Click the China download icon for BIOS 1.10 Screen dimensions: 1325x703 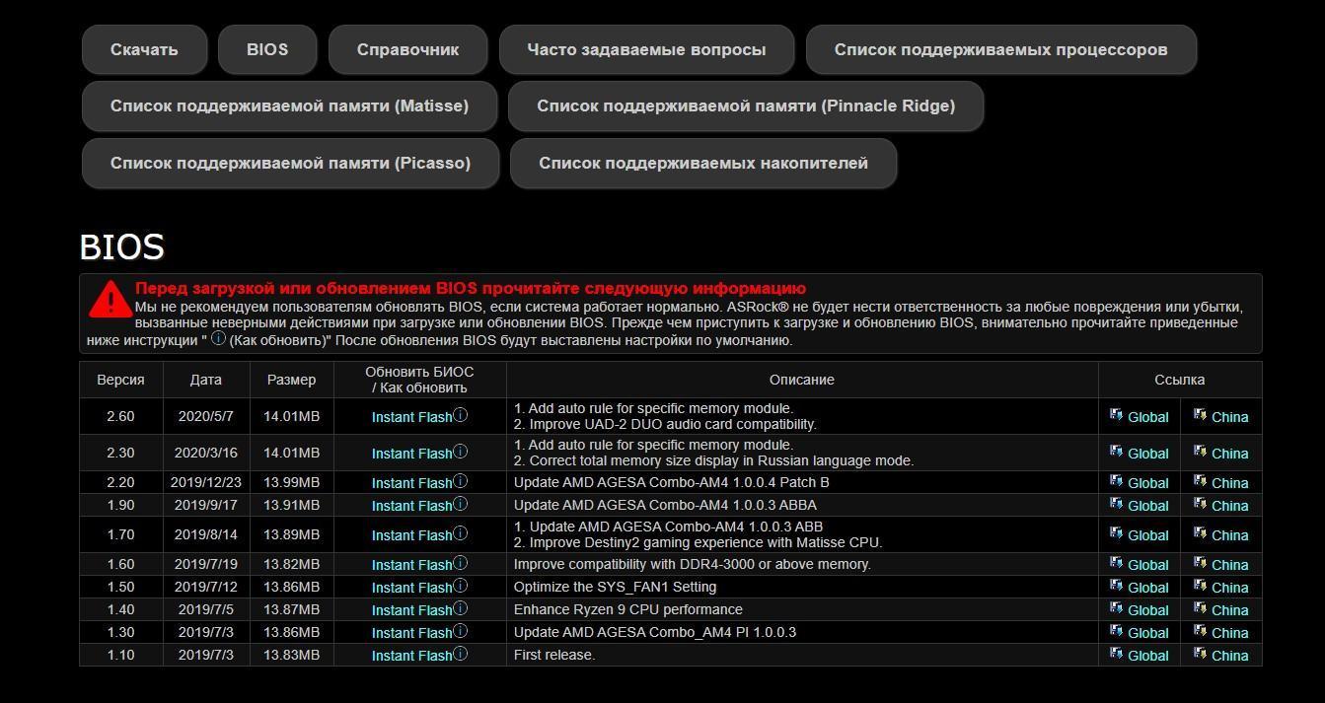(x=1200, y=654)
